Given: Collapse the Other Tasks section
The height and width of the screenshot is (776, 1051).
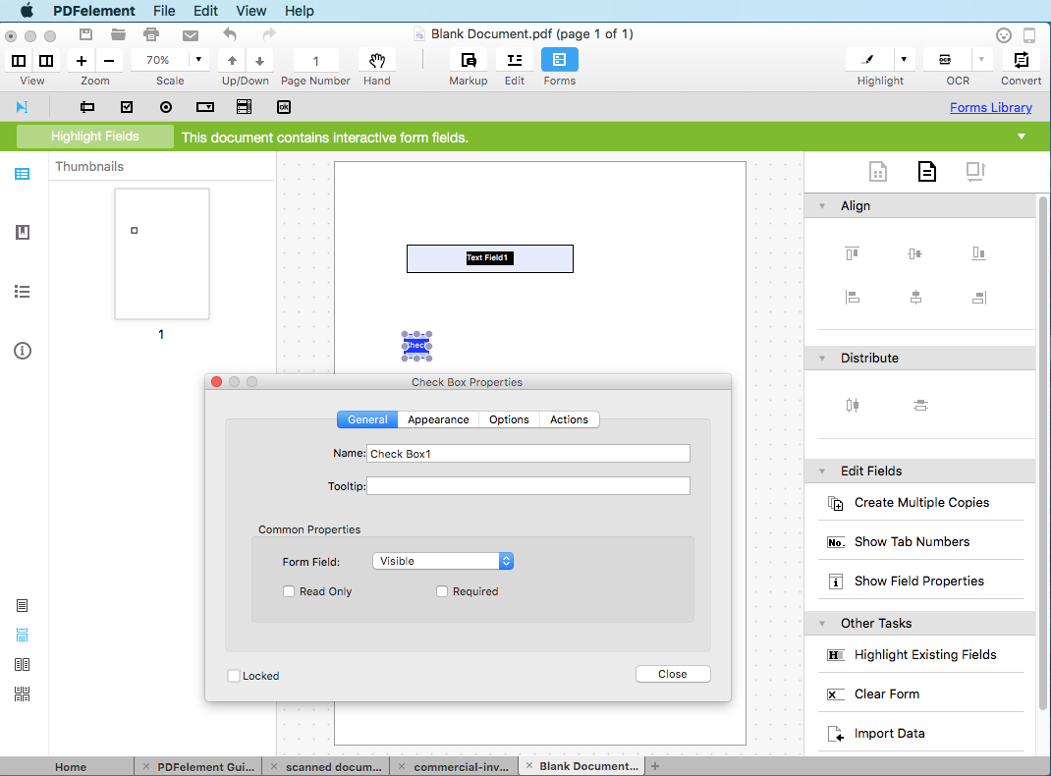Looking at the screenshot, I should click(822, 623).
